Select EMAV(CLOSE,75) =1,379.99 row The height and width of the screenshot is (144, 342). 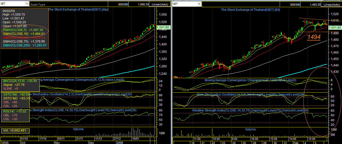tap(24, 41)
